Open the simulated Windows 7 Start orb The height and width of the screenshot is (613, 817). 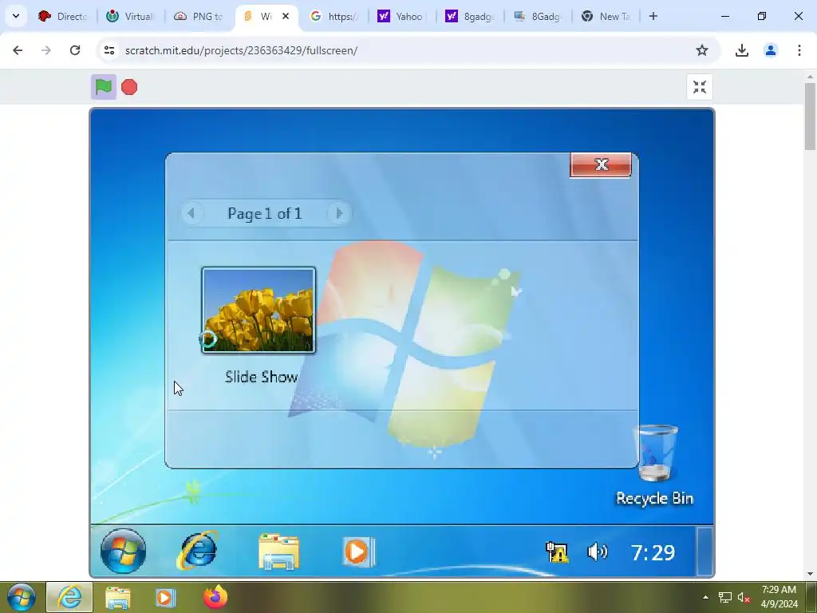tap(123, 551)
